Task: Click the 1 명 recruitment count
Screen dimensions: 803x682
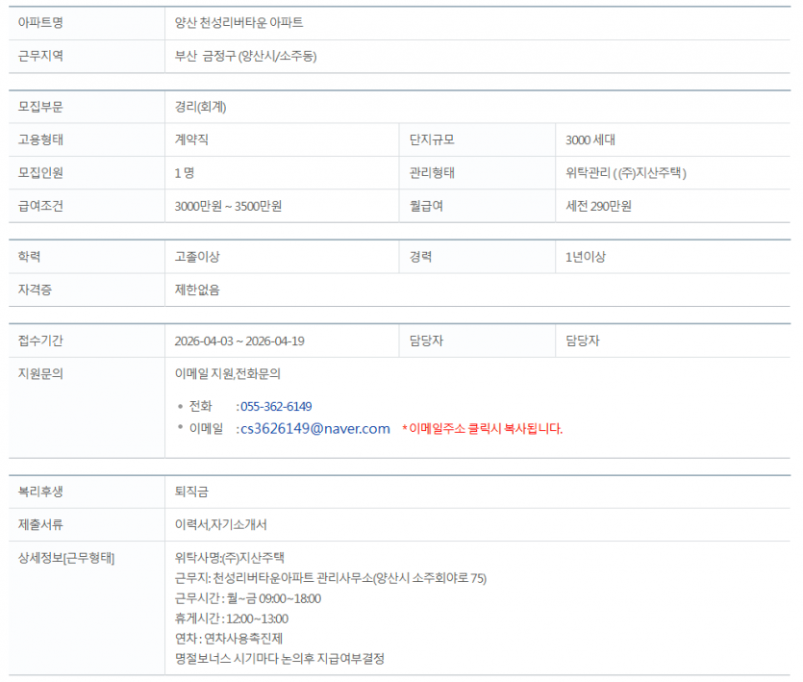Action: coord(185,173)
